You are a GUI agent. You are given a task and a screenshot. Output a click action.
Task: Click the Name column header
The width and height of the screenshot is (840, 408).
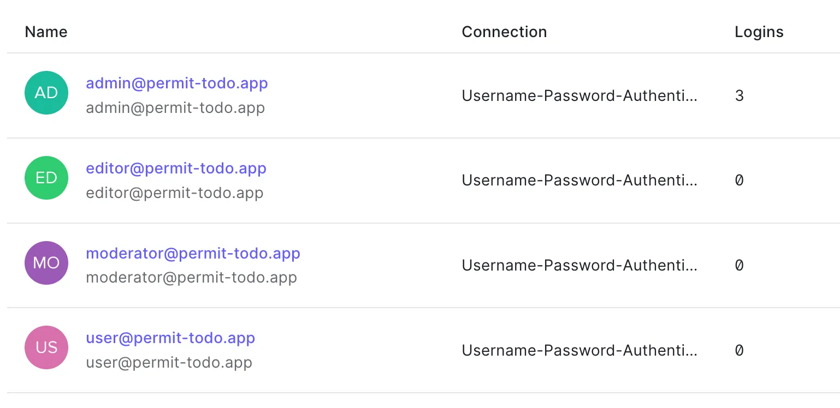point(46,32)
